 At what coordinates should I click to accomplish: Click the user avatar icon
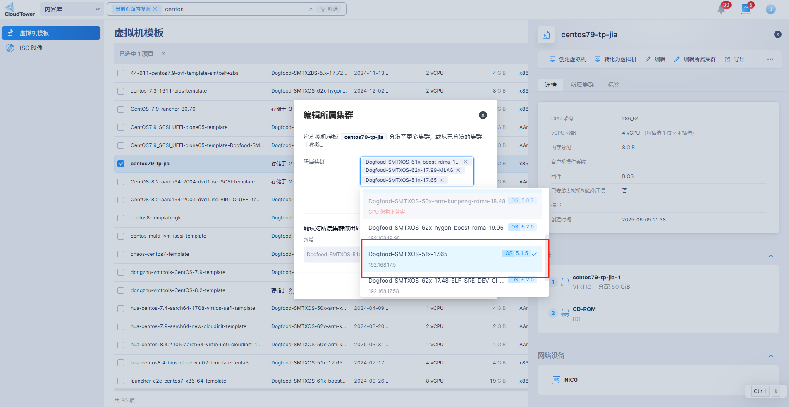pos(770,9)
